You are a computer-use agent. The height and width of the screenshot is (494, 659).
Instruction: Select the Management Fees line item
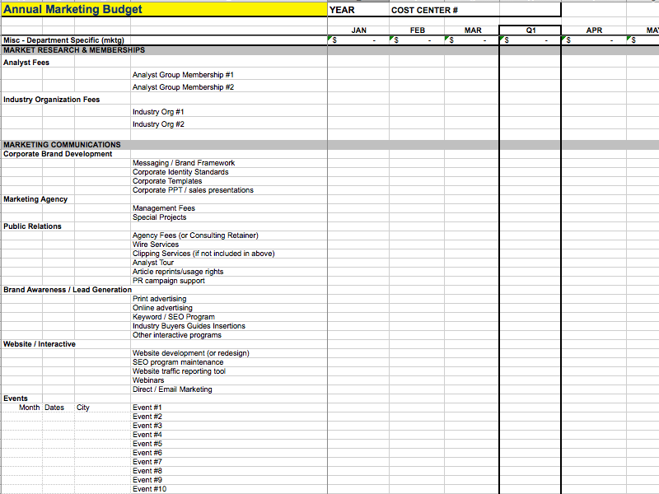click(x=164, y=208)
